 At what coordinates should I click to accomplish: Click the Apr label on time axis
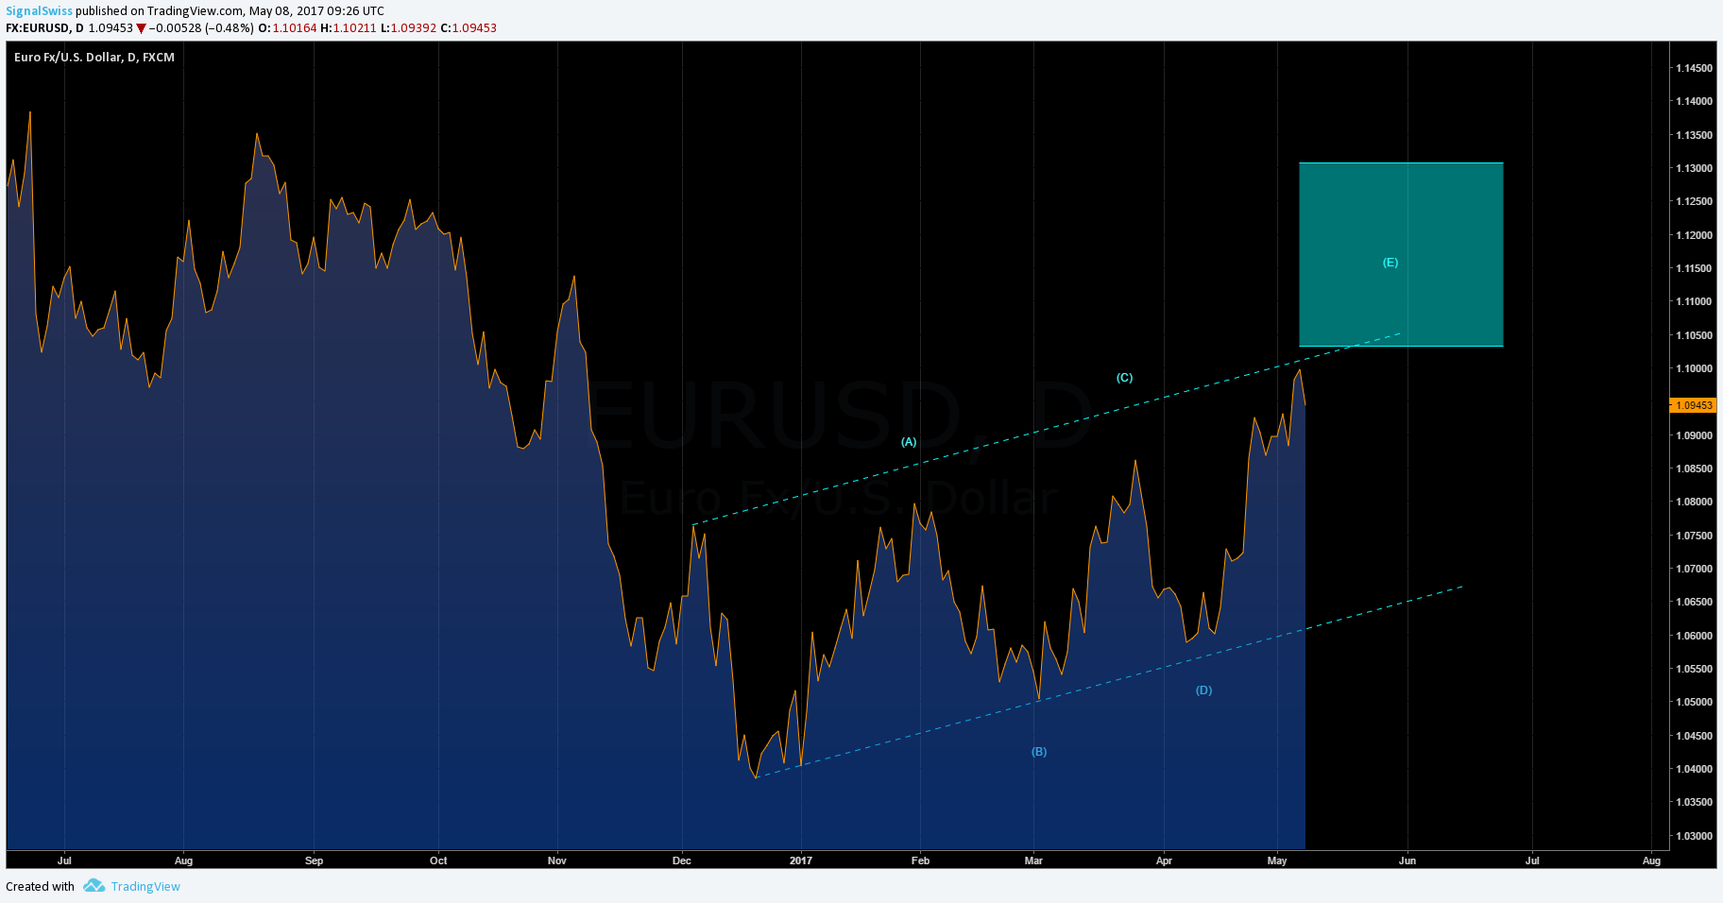tap(1164, 860)
